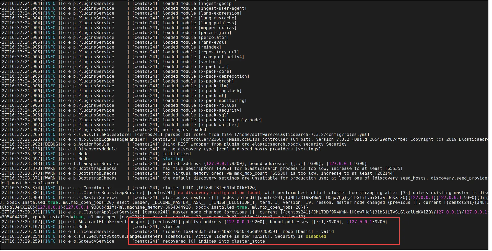Click on the [x-pack-deprecation] module name
The height and width of the screenshot is (251, 492).
click(224, 76)
